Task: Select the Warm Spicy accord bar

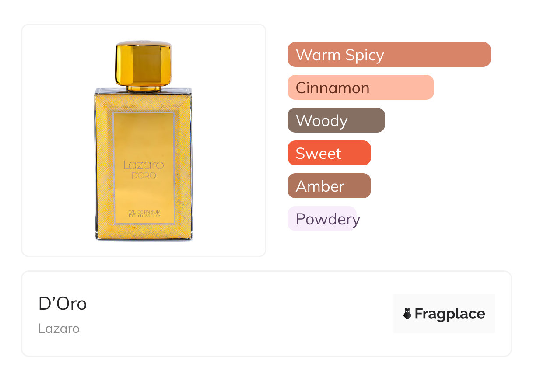Action: [x=389, y=55]
